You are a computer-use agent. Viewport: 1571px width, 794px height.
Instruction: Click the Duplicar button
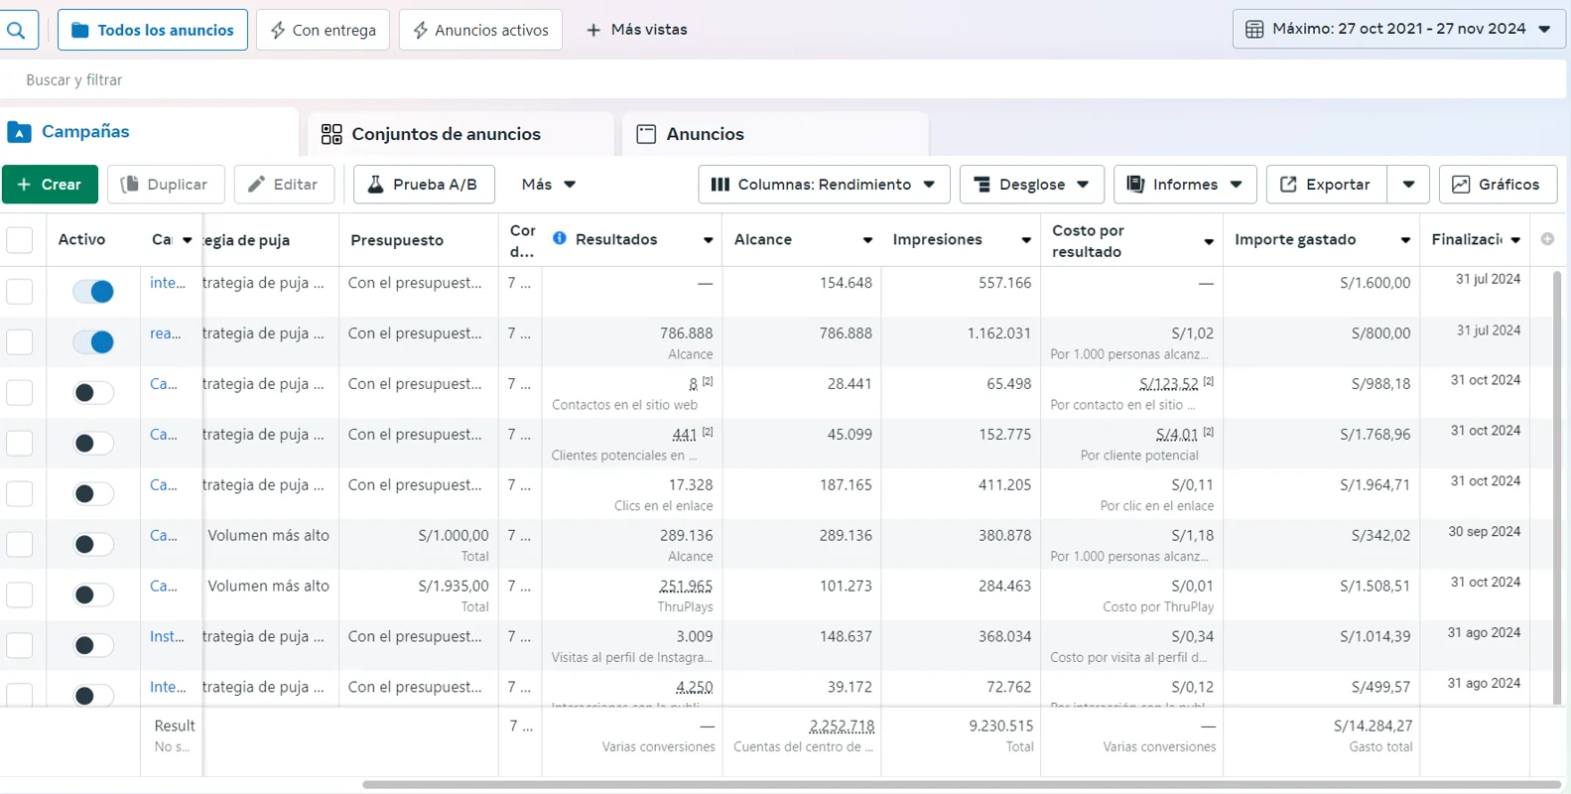coord(165,185)
